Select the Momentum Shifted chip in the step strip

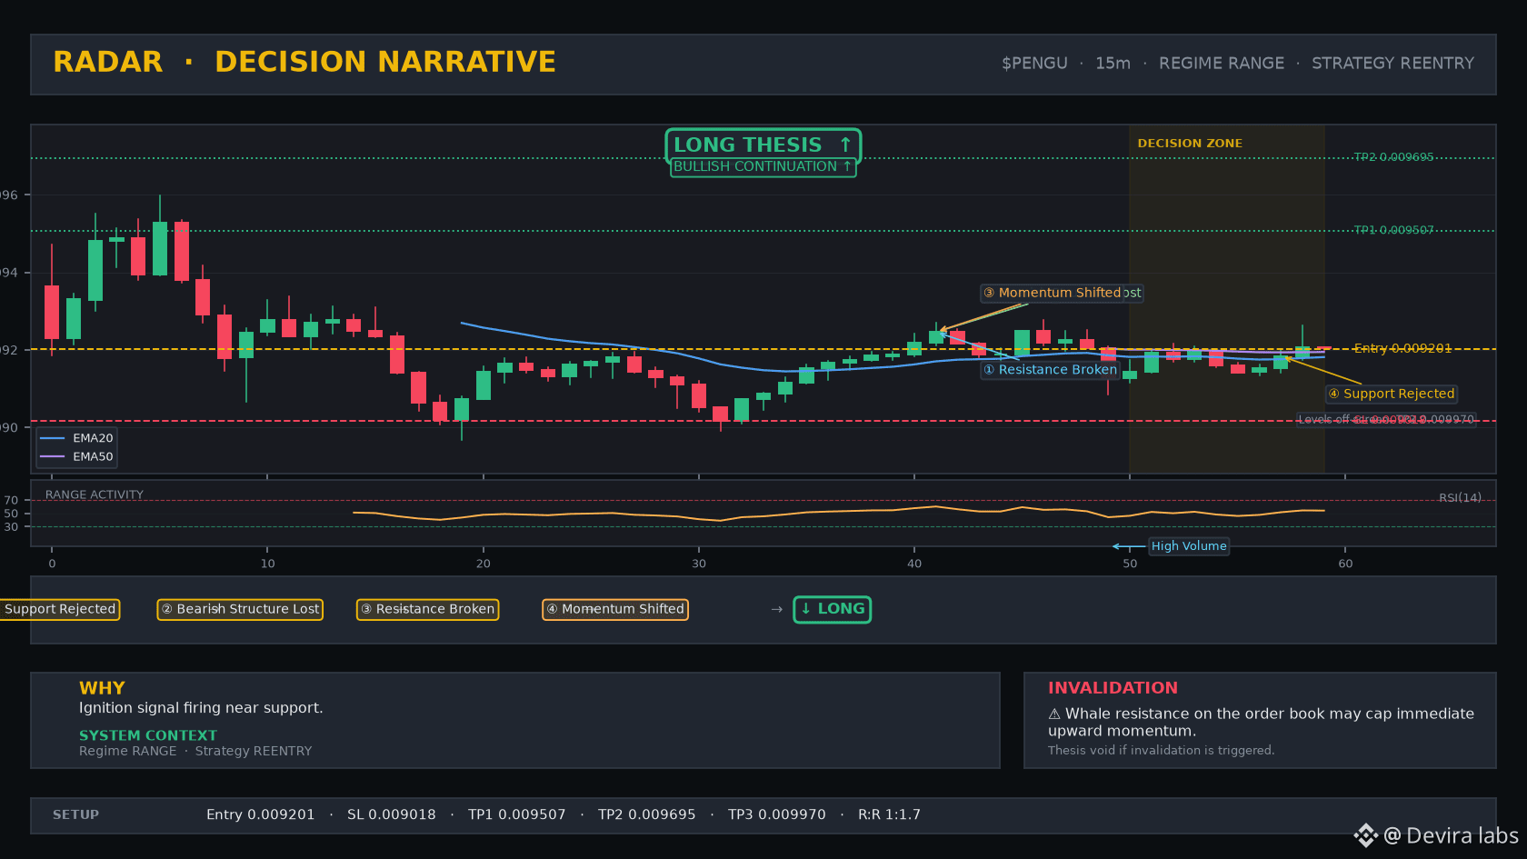tap(615, 609)
